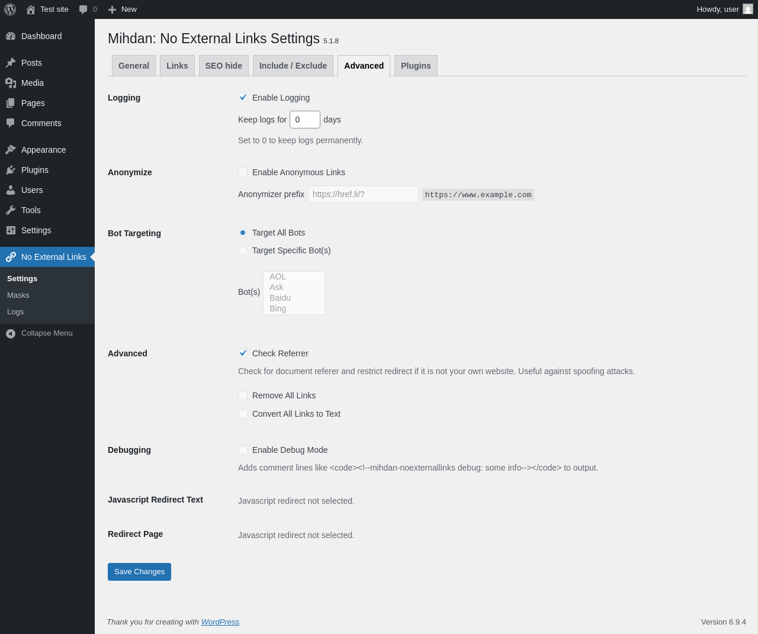Click the Settings sliders icon
Screen dimensions: 758x634
[x=11, y=230]
